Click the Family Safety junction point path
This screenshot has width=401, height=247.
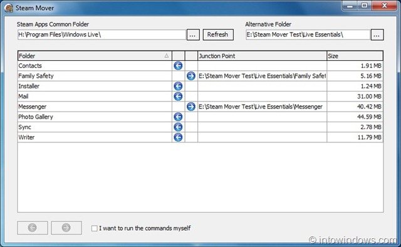(x=262, y=76)
